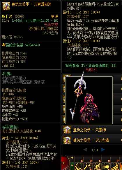Select the 胜负之役矛 - 次元行者 list entry

click(92, 140)
